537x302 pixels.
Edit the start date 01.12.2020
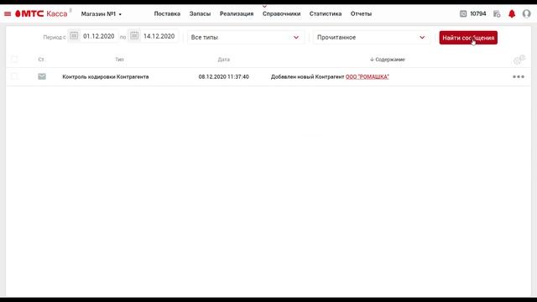pos(99,36)
